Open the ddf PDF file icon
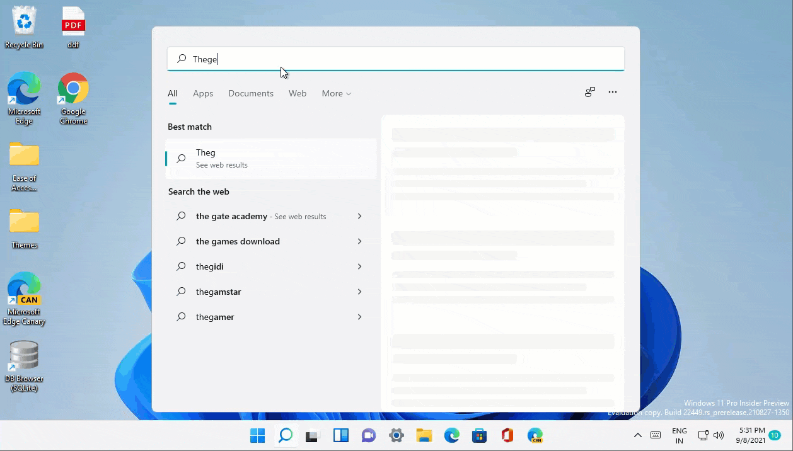 tap(73, 28)
